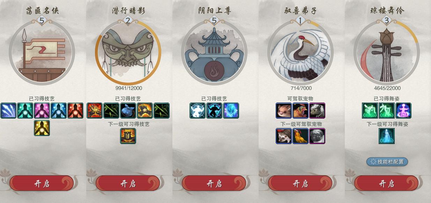Click the purple seated dancer icon
The image size is (431, 203).
(x=403, y=111)
